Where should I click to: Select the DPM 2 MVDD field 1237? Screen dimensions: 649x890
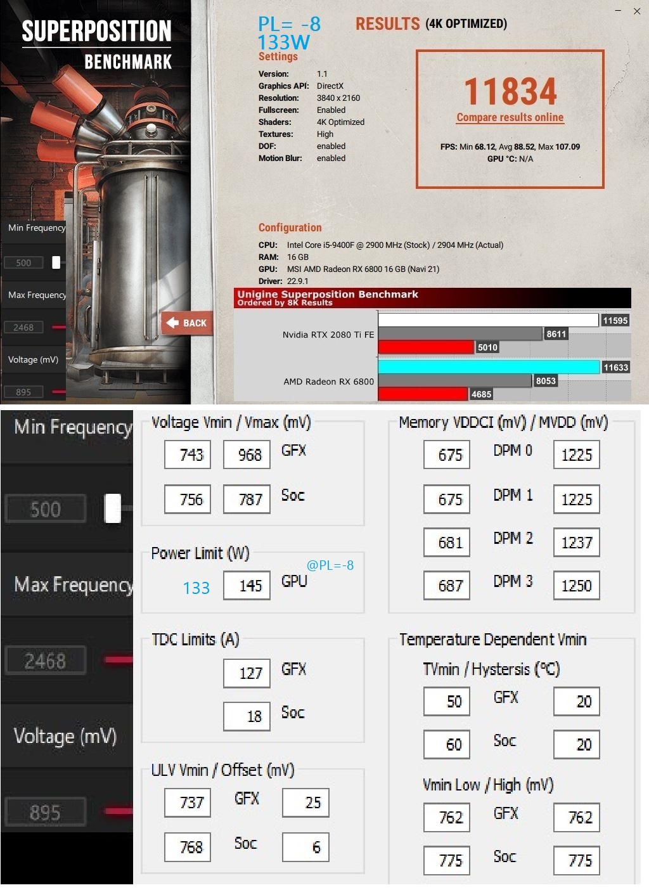(x=577, y=543)
